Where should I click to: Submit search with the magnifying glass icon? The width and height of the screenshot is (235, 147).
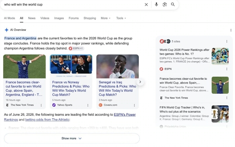[x=173, y=4]
